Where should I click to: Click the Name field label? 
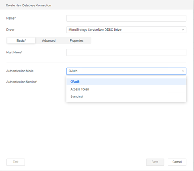[x=11, y=18]
